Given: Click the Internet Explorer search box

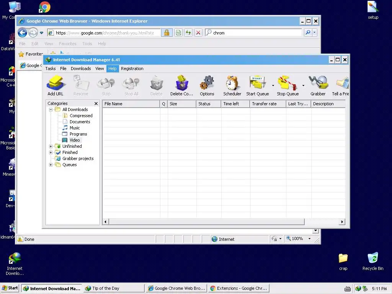Looking at the screenshot, I should pyautogui.click(x=254, y=33).
